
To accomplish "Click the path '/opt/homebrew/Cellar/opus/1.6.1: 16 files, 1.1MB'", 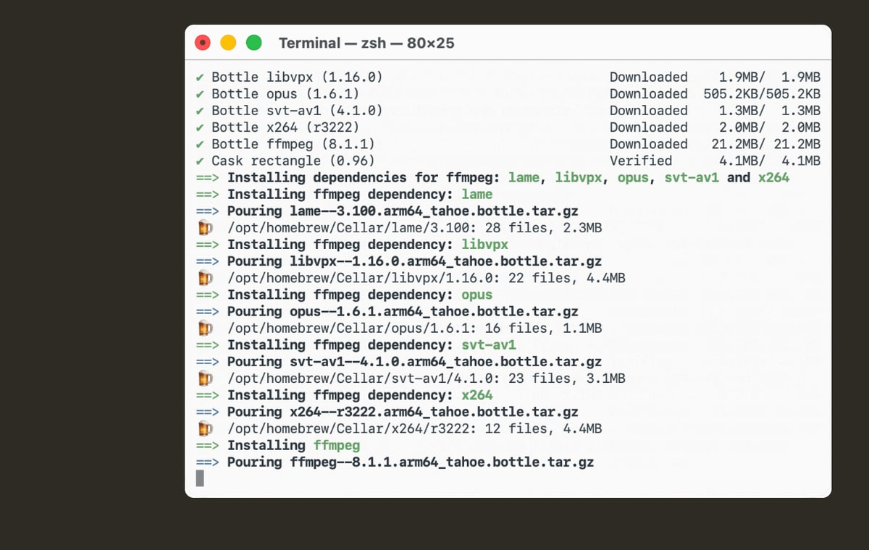I will point(414,328).
